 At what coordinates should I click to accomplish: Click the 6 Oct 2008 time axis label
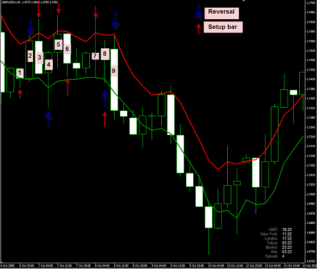click(x=8, y=265)
